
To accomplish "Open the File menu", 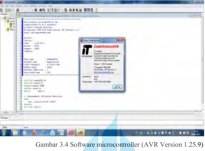I will pyautogui.click(x=2, y=6).
